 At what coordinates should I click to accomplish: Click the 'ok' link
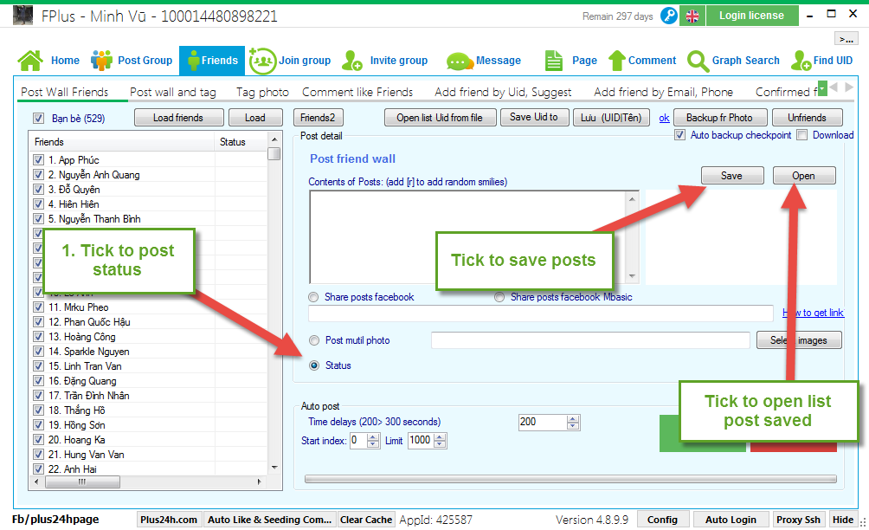pos(664,118)
